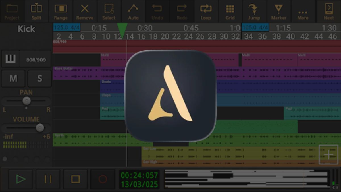Click the green playhead marker
This screenshot has width=341, height=192.
122,30
